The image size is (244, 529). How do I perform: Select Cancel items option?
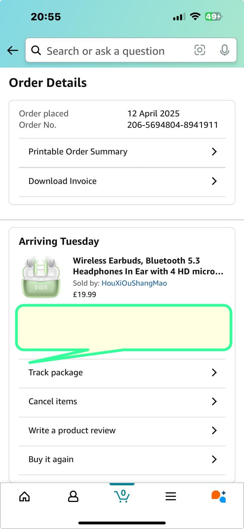click(122, 401)
